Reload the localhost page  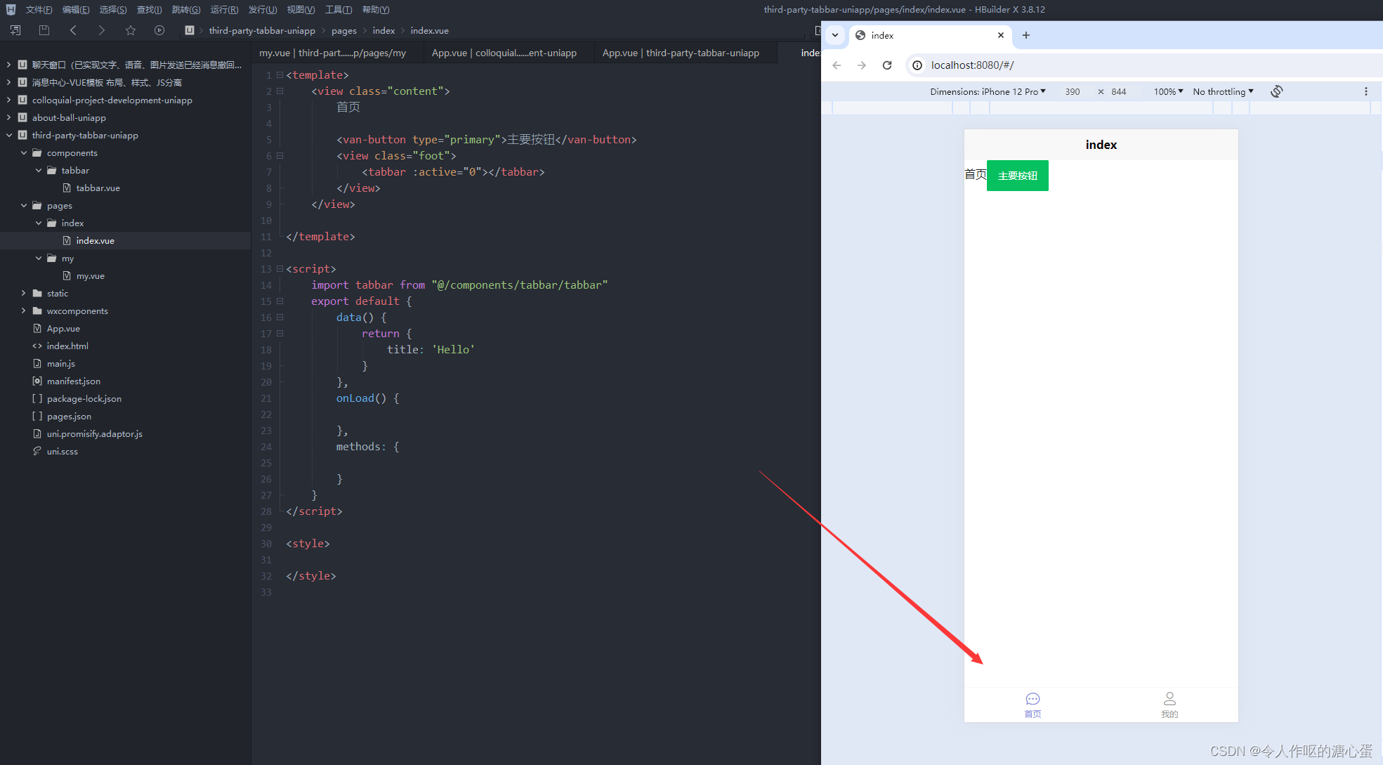887,65
